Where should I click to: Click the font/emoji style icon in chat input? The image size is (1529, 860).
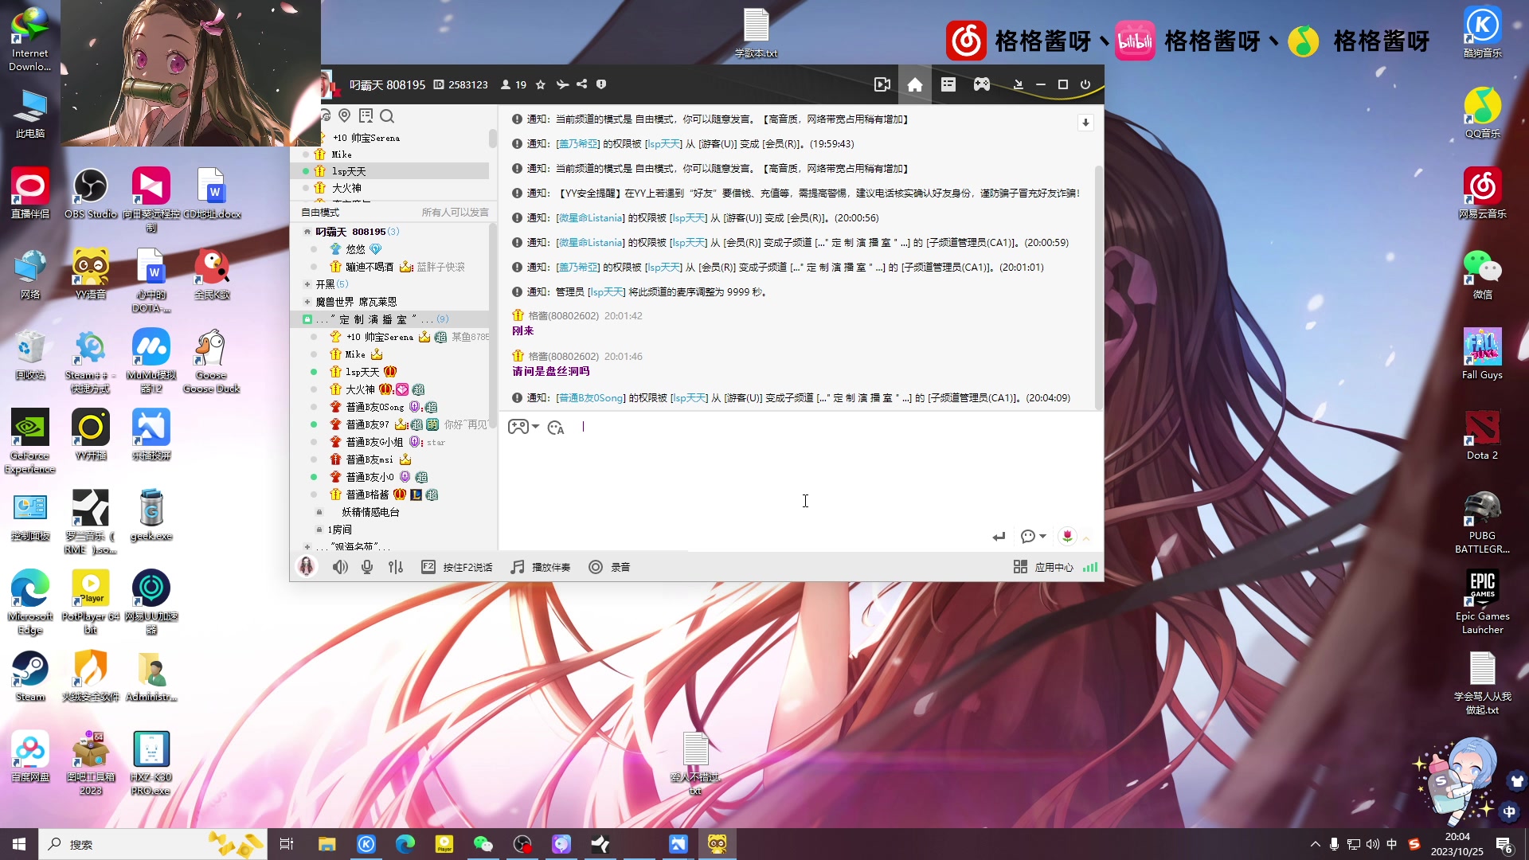(556, 428)
